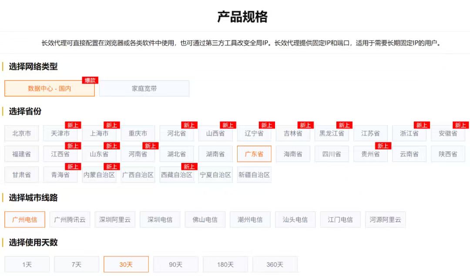Image resolution: width=470 pixels, height=276 pixels.
Task: Pick 海南省 from province choices
Action: tap(292, 154)
